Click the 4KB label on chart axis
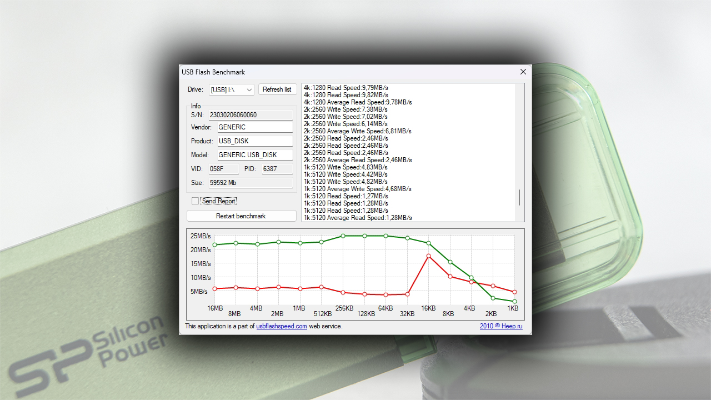711x400 pixels. (469, 308)
